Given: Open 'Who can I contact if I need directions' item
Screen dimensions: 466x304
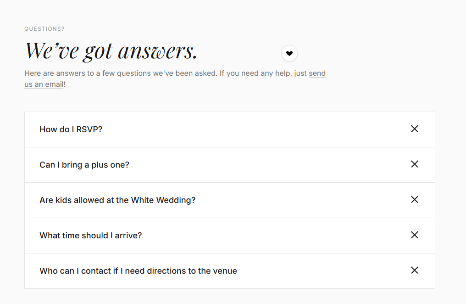Looking at the screenshot, I should click(230, 271).
